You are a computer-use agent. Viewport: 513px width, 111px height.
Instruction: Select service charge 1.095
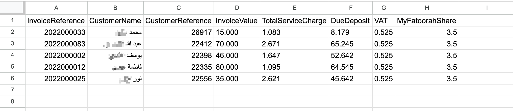pyautogui.click(x=294, y=67)
